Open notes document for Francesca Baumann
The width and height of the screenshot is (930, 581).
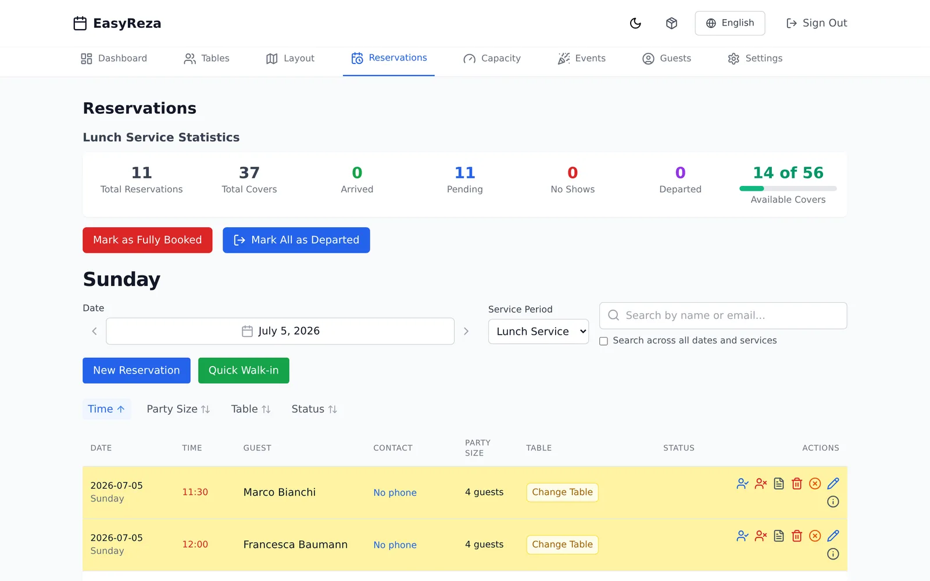[779, 536]
